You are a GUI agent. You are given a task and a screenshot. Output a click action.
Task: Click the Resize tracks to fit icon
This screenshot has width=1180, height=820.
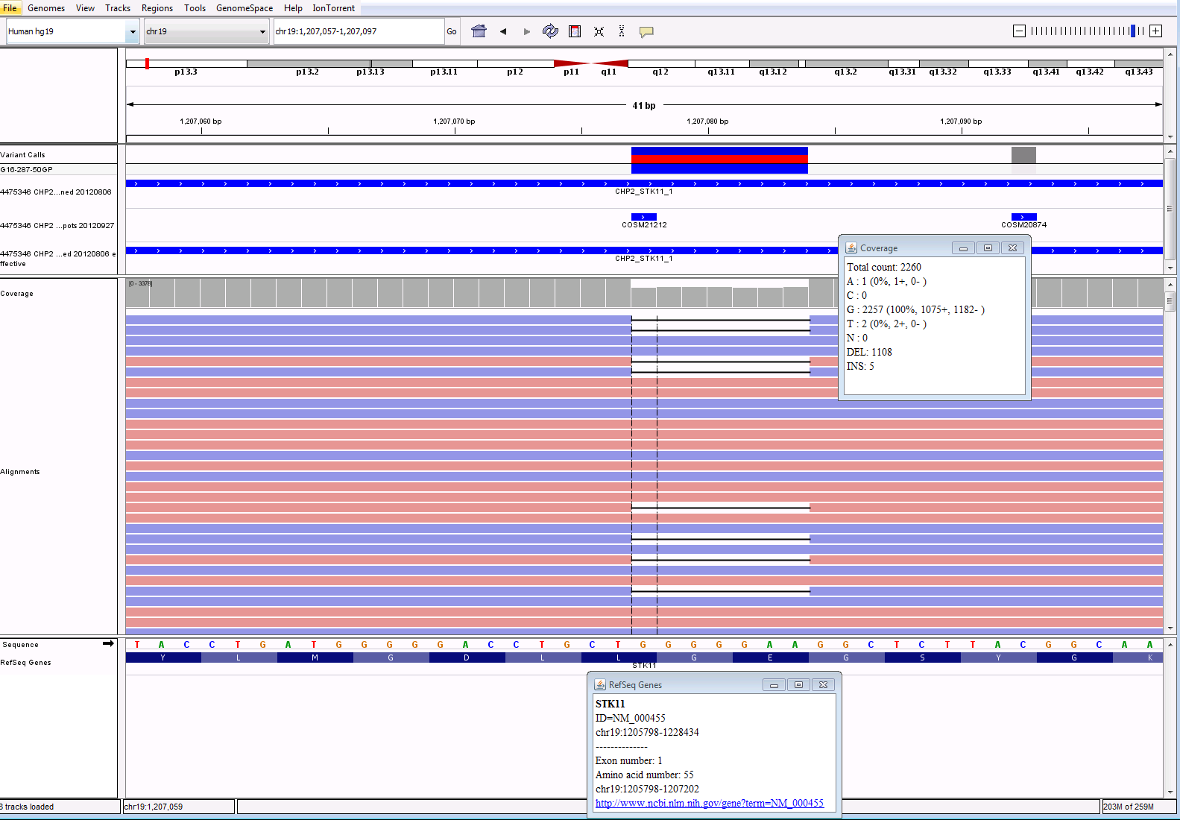(x=599, y=31)
